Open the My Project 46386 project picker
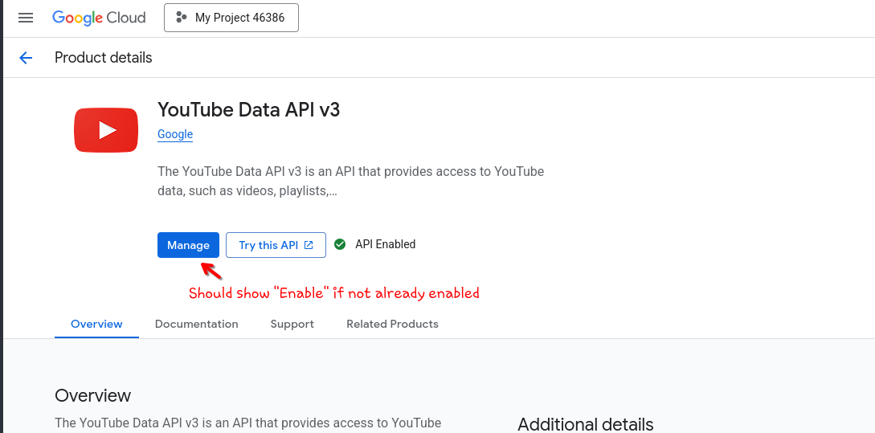The image size is (875, 433). tap(231, 18)
